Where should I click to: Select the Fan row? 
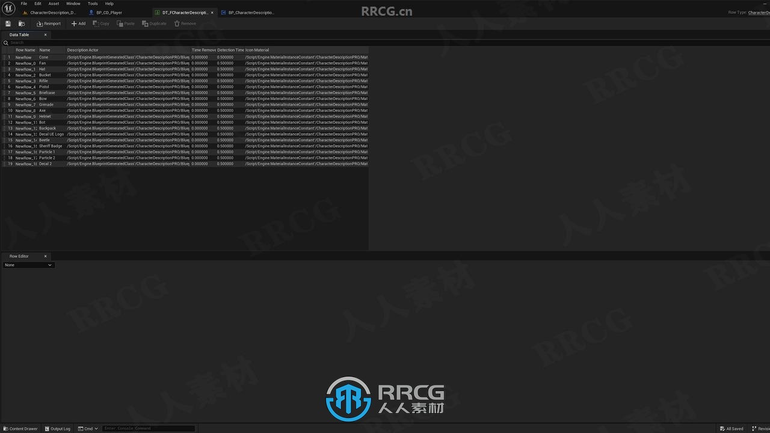tap(185, 63)
